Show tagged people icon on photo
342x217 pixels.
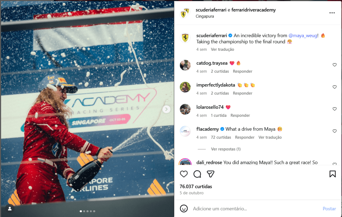(x=10, y=209)
